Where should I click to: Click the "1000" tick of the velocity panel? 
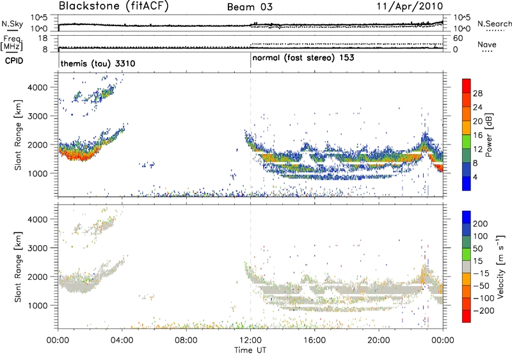[37, 305]
